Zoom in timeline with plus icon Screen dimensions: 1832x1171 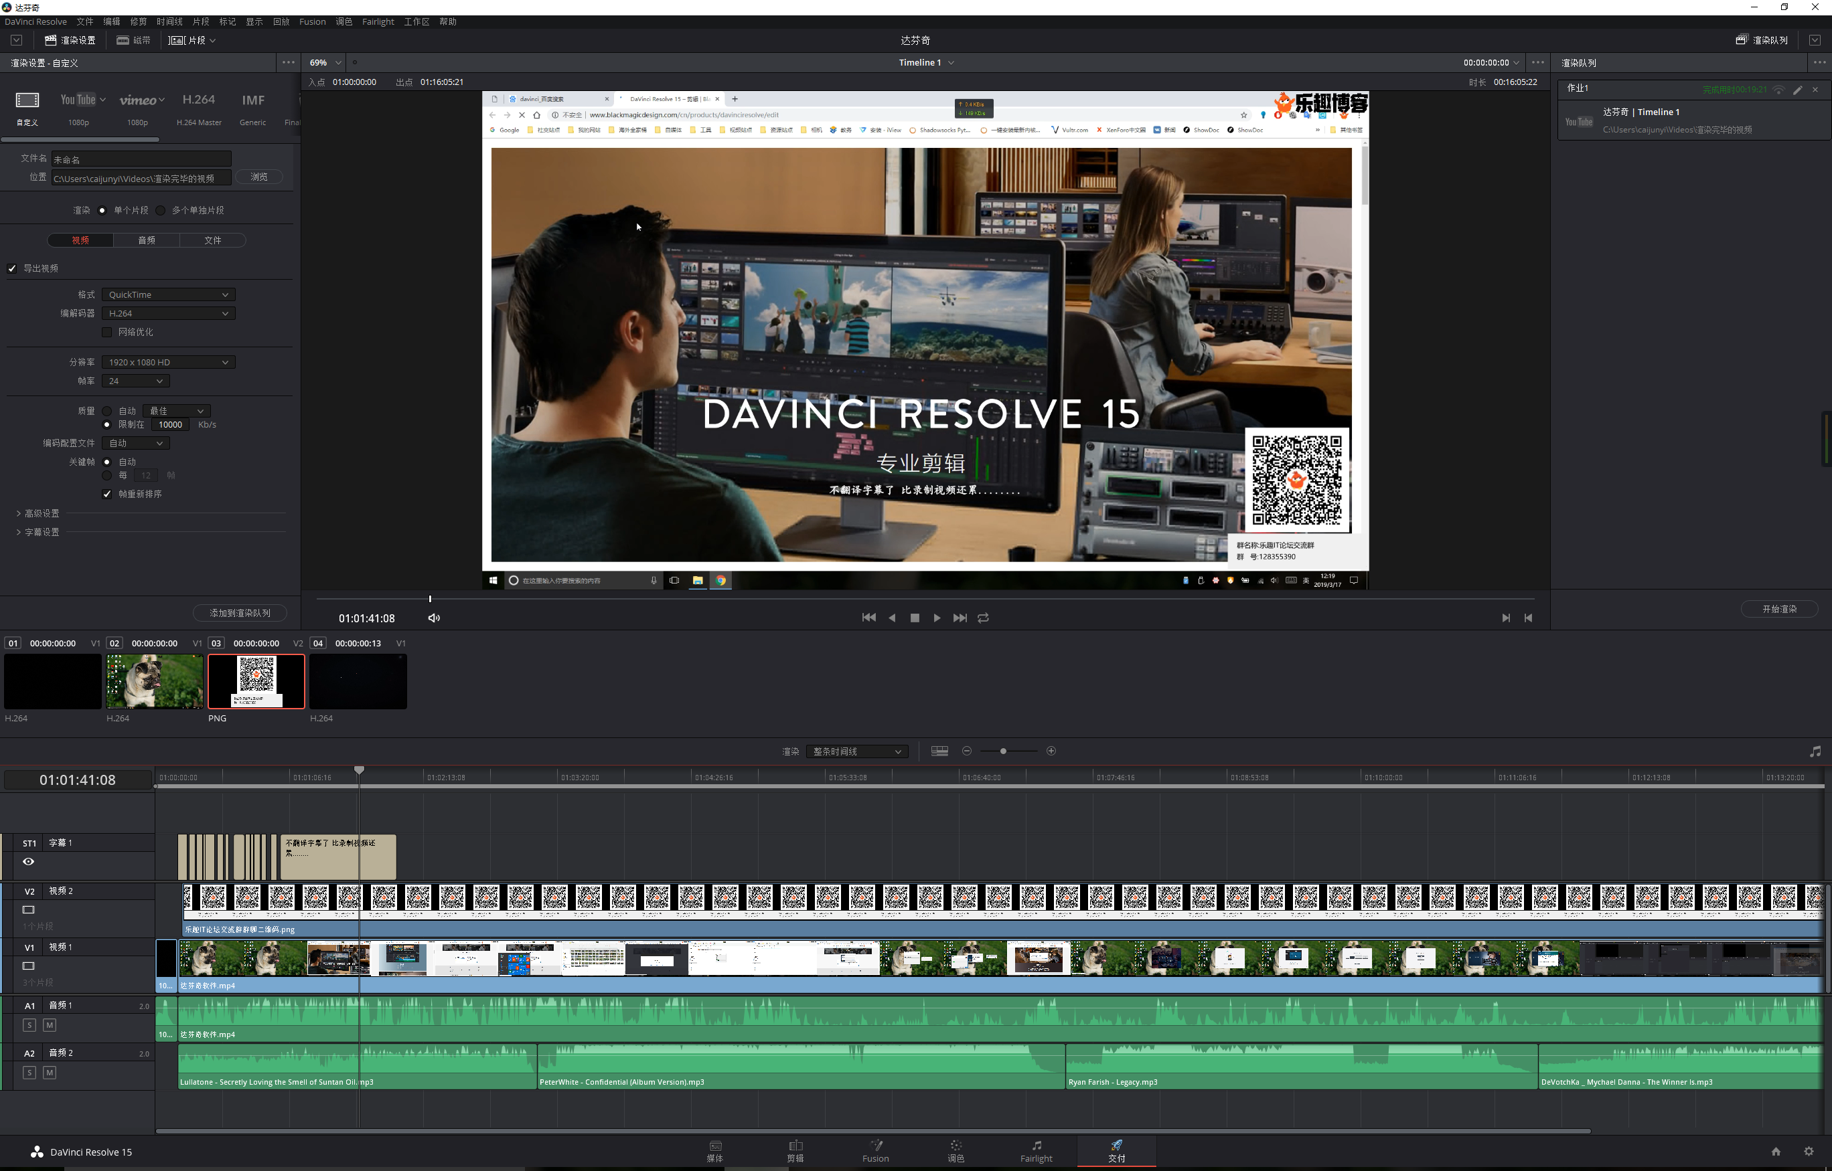tap(1051, 751)
